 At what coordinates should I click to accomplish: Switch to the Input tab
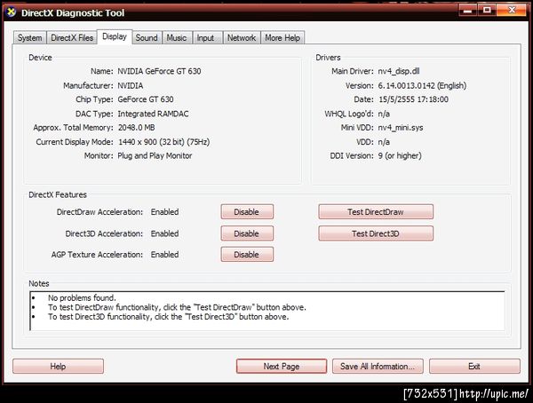pos(206,37)
